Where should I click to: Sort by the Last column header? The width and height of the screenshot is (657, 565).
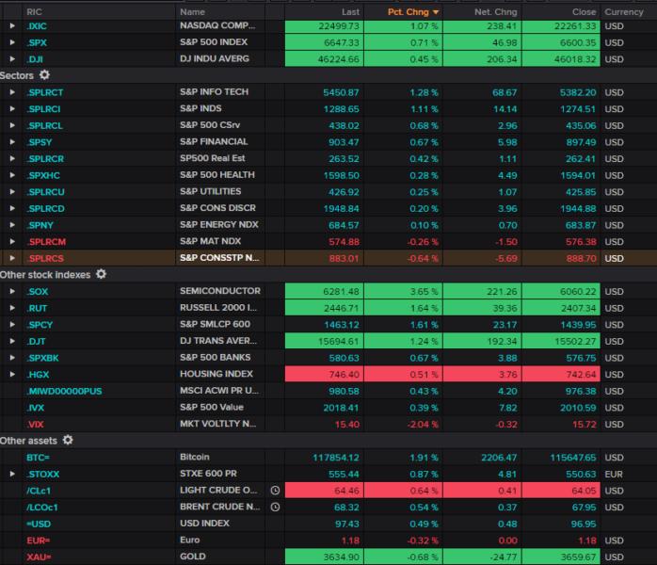click(x=350, y=12)
